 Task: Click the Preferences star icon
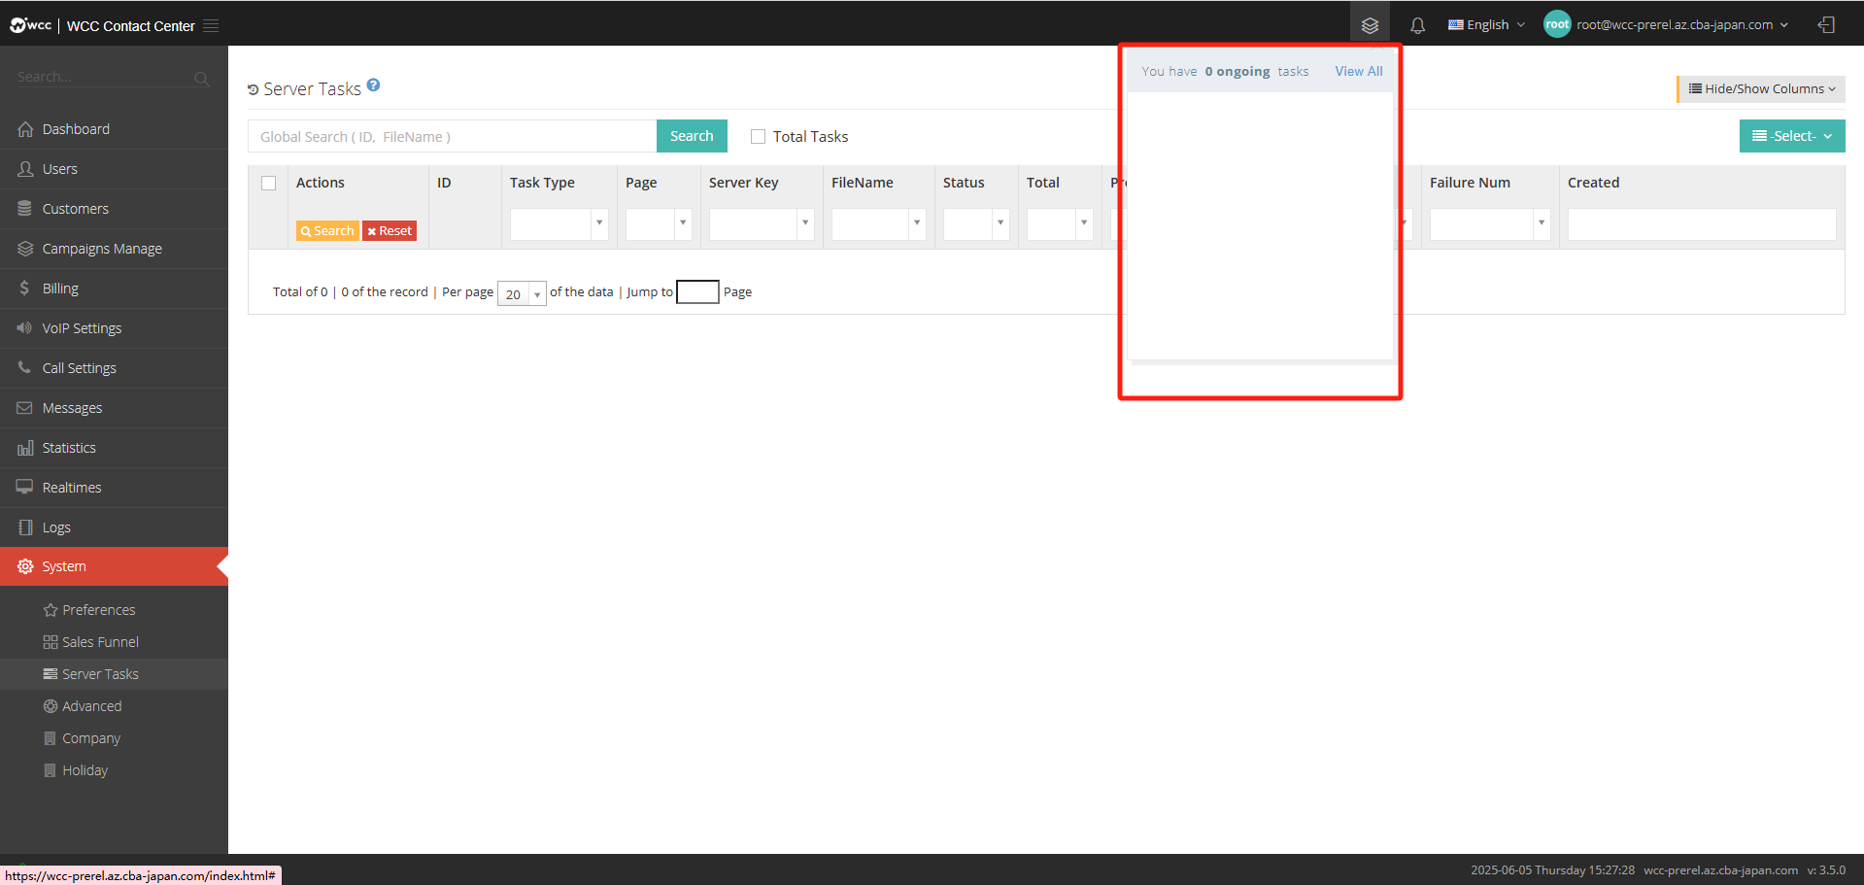pyautogui.click(x=51, y=610)
